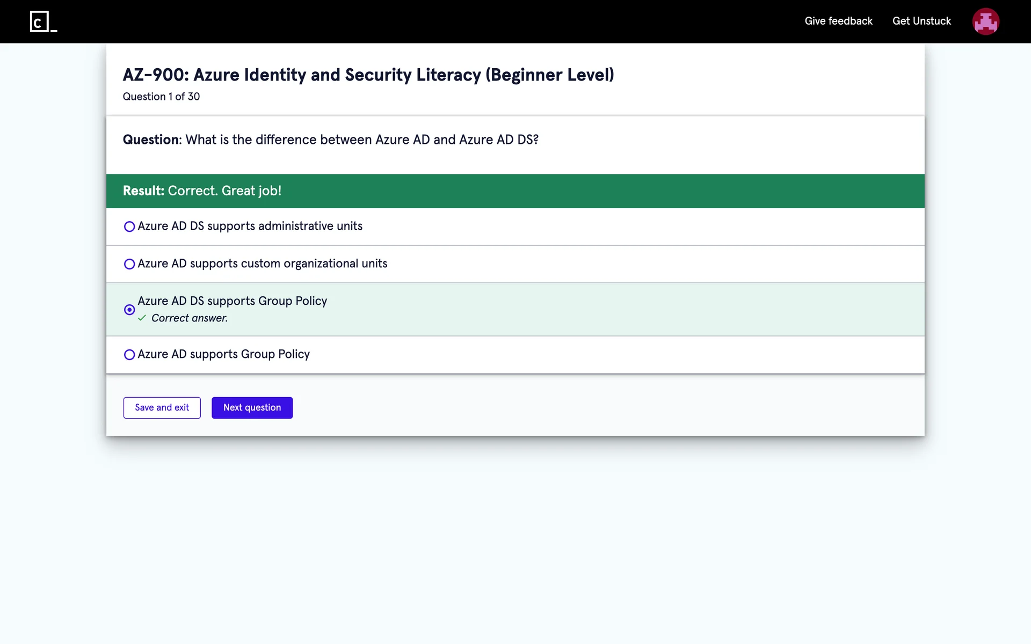The width and height of the screenshot is (1031, 644).
Task: Click the Azure AD DS supports administrative units text
Action: pos(250,226)
